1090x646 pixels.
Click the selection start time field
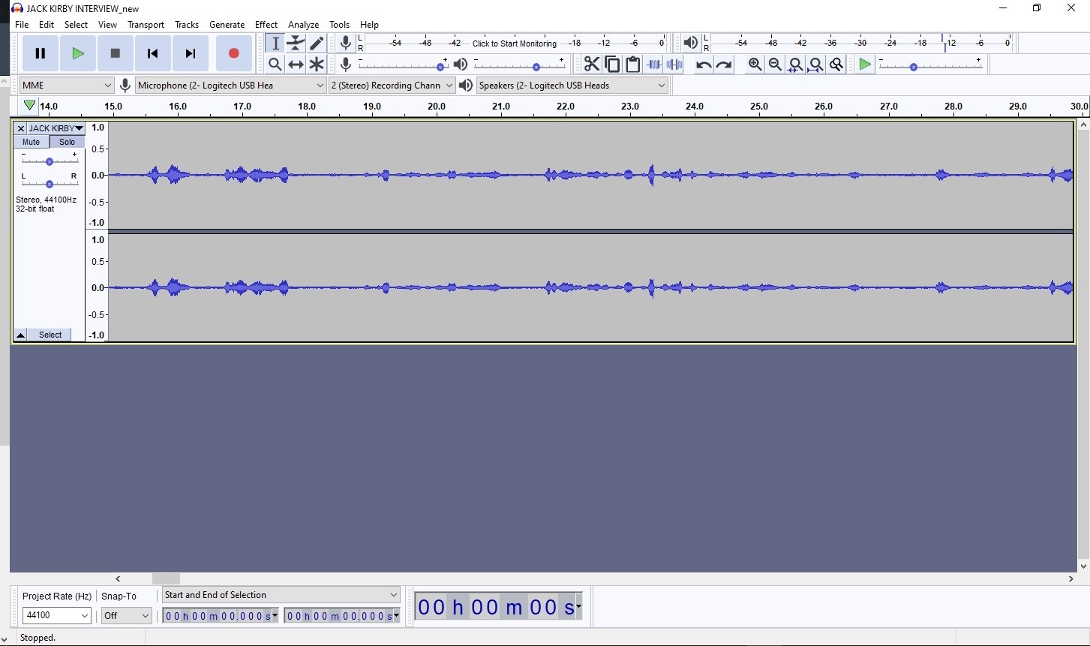(x=221, y=616)
